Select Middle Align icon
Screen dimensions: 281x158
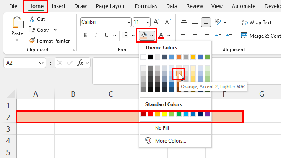pyautogui.click(x=195, y=22)
